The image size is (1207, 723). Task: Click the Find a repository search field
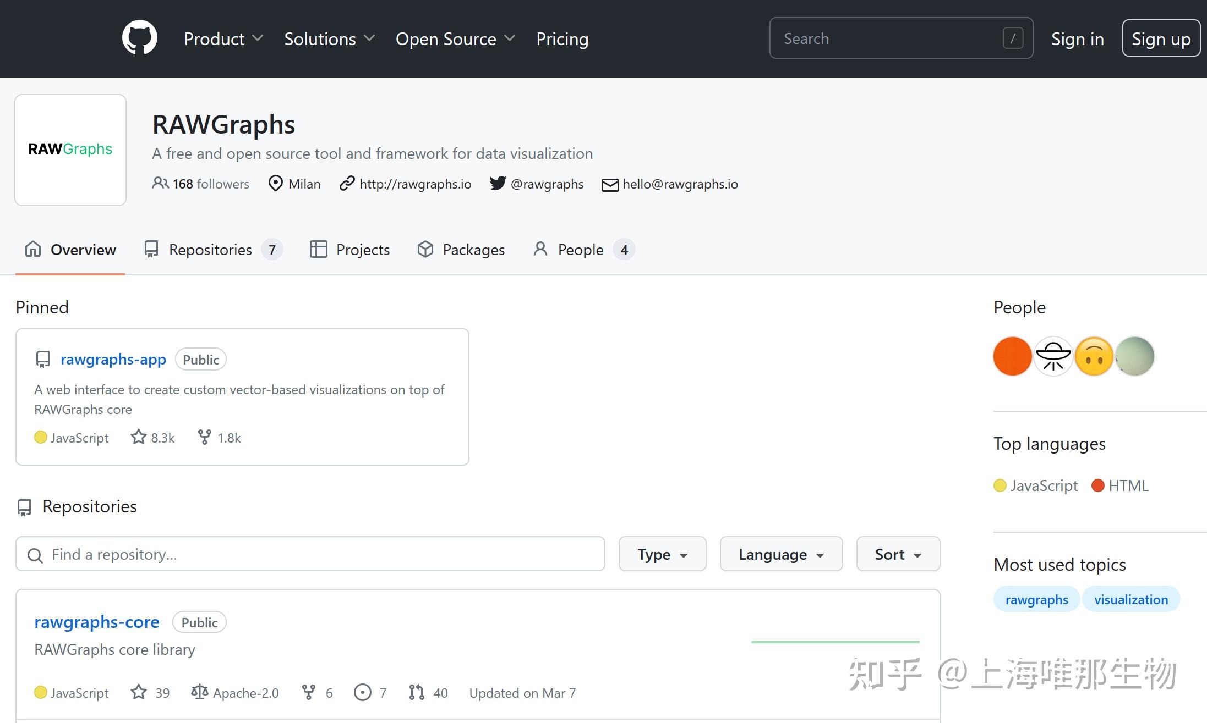tap(310, 554)
